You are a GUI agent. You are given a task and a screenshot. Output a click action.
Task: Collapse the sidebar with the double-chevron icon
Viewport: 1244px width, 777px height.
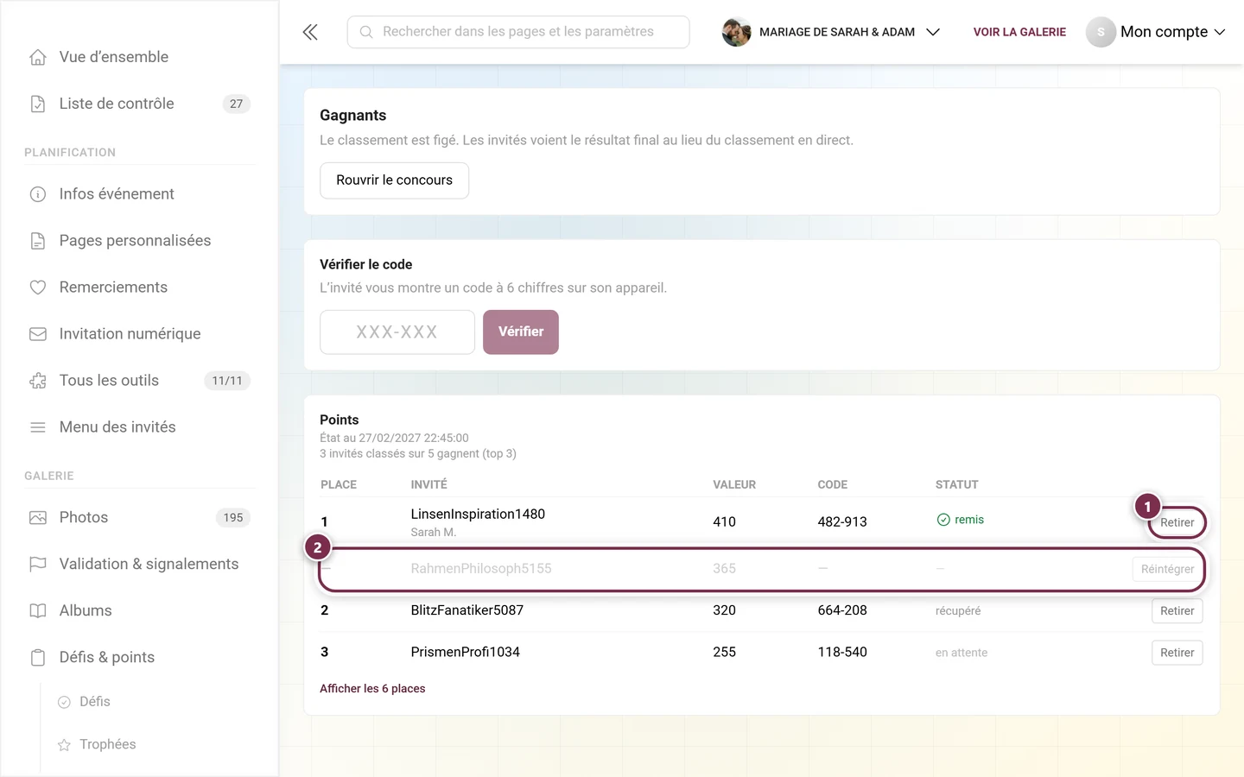[x=310, y=32]
